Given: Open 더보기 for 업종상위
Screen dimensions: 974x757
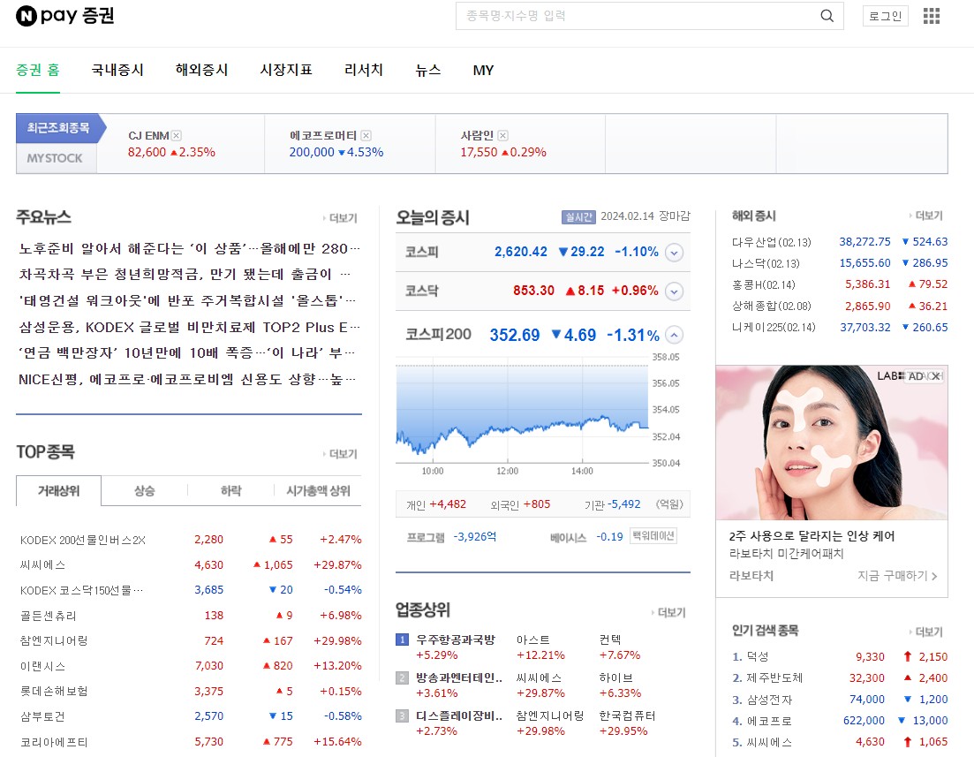Looking at the screenshot, I should (x=668, y=612).
